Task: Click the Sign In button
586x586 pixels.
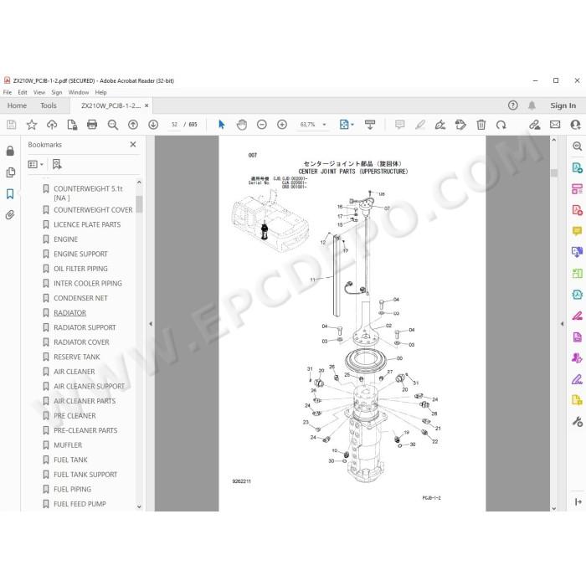Action: click(x=563, y=105)
